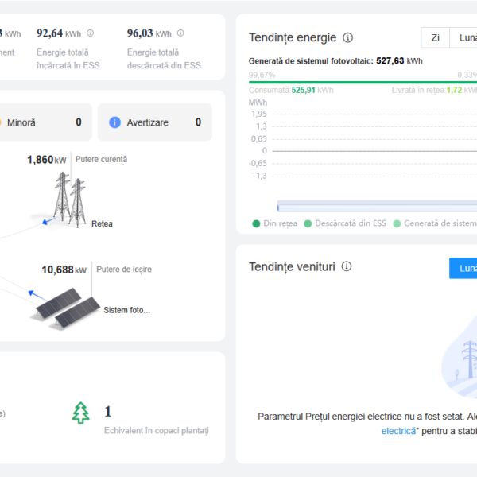
Task: Switch energy trends to the Zi tab
Action: (x=435, y=37)
